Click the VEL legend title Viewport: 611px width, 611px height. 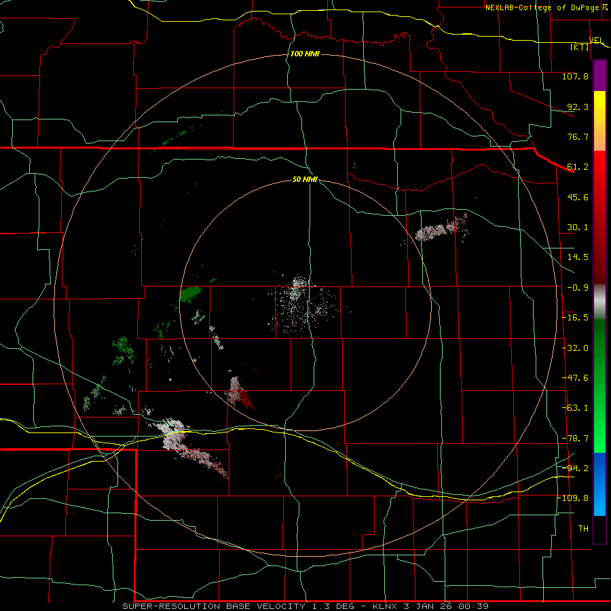[596, 40]
